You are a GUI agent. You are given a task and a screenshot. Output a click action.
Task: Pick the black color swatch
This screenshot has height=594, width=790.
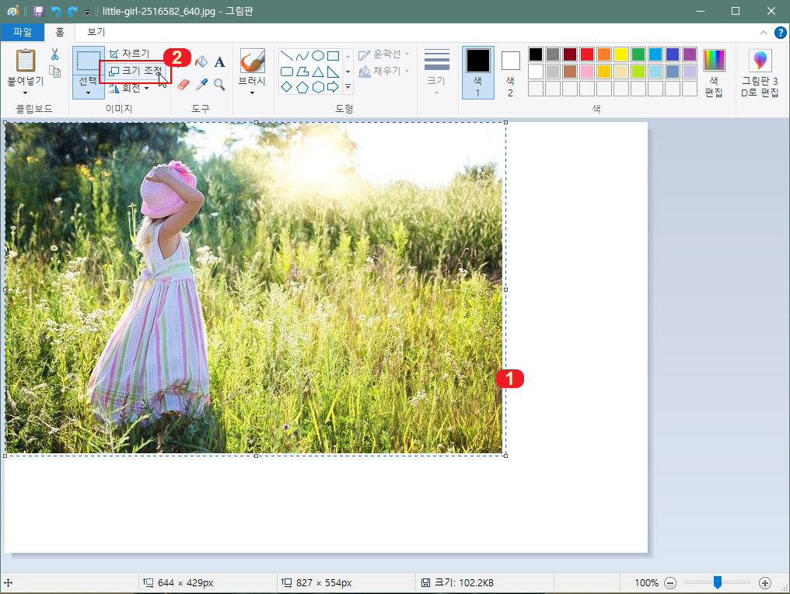tap(536, 54)
